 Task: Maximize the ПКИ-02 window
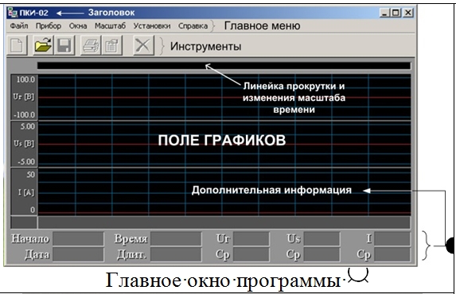396,13
